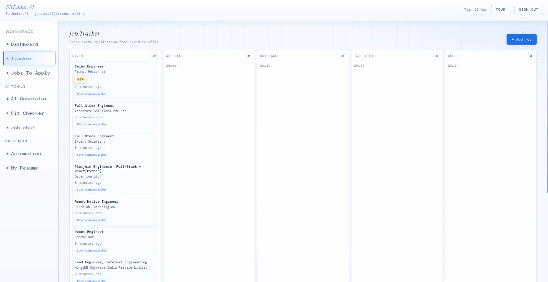Viewport: 548px width, 282px height.
Task: Click the SAVED column count badge
Action: click(154, 56)
